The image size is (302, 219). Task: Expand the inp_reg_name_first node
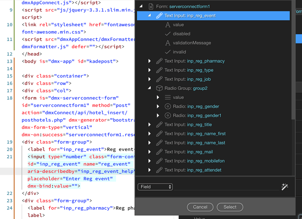click(149, 134)
